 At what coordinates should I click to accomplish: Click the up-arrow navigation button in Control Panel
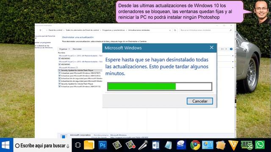[x=41, y=30]
